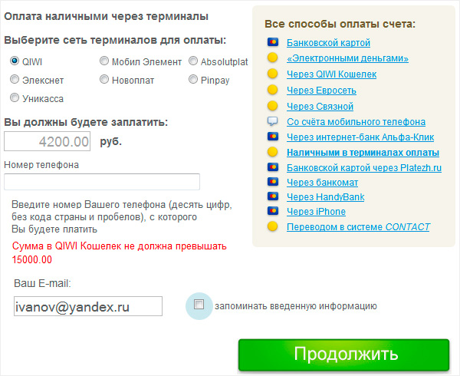Click the руб. currency label

coord(111,142)
